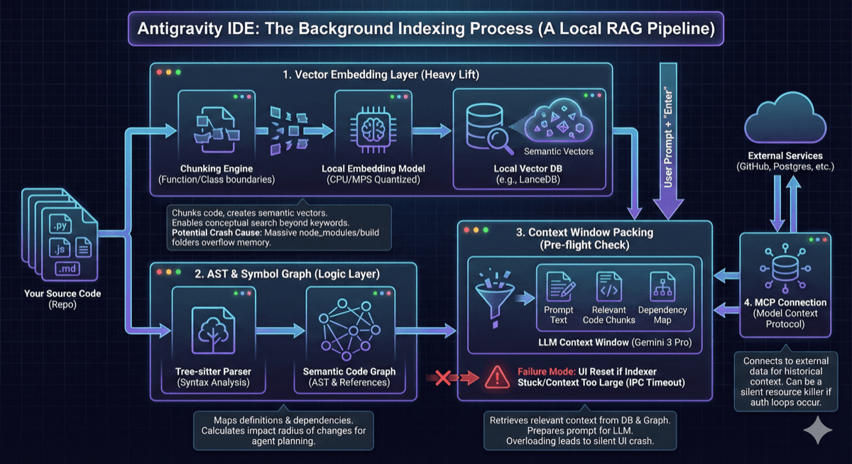This screenshot has width=852, height=464.
Task: Select the Local Embedding Model chip icon
Action: [x=373, y=128]
